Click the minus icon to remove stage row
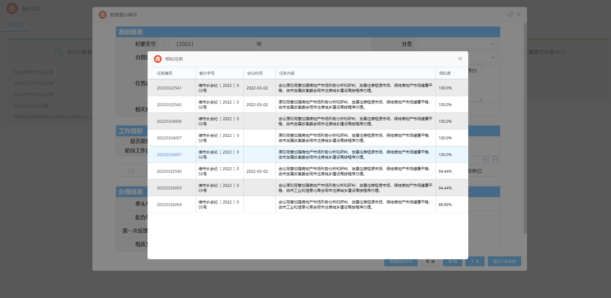Screen dimensions: 611x298 495,160
